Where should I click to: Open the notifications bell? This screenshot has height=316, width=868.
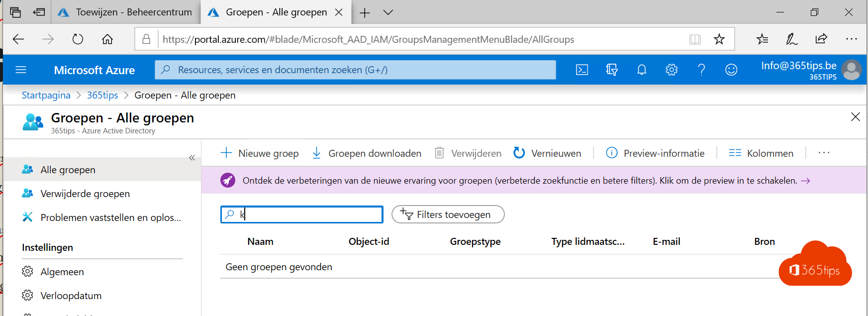pyautogui.click(x=642, y=70)
